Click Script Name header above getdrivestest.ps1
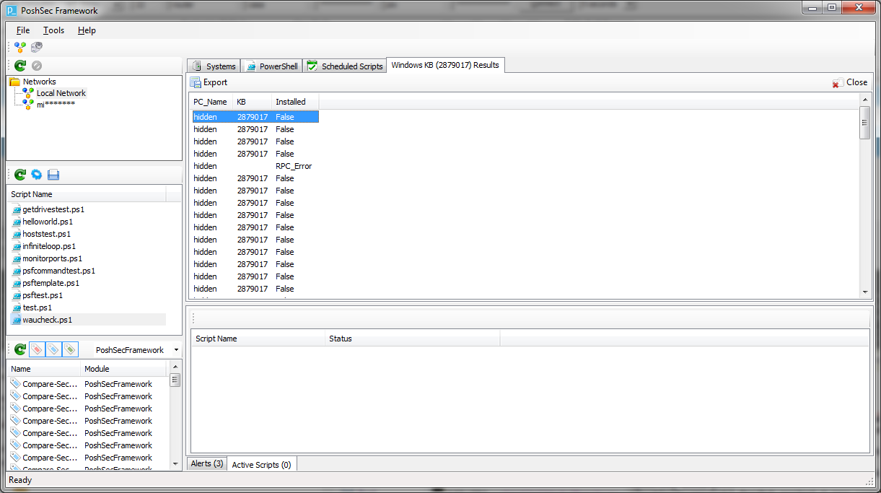This screenshot has height=493, width=881. pos(86,194)
